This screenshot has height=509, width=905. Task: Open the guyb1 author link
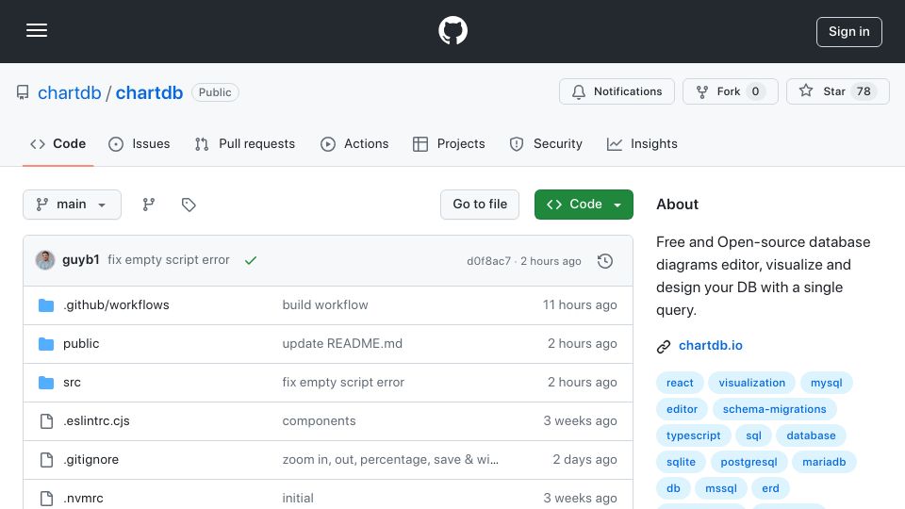[81, 260]
